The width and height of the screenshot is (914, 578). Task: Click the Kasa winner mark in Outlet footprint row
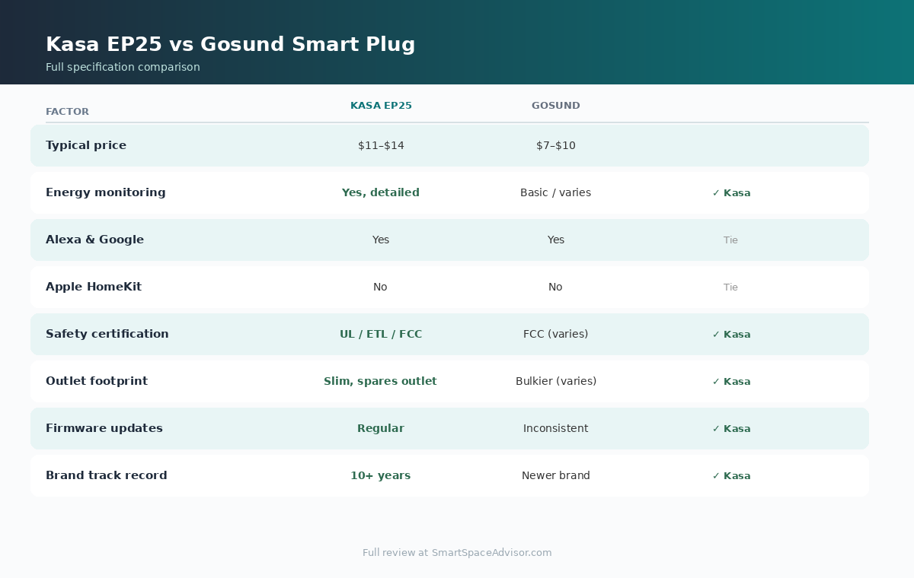click(x=731, y=382)
